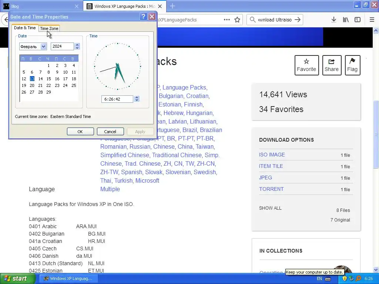Click the page scrollbar down arrow
This screenshot has width=379, height=284.
[376, 270]
